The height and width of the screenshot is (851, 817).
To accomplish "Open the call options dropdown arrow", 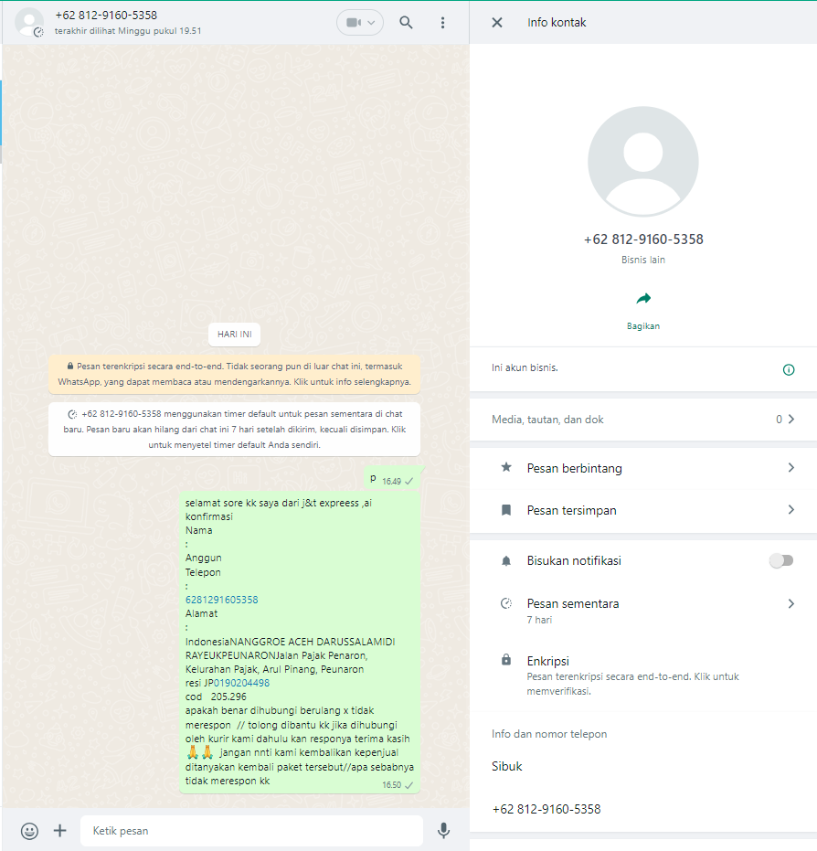I will click(371, 23).
